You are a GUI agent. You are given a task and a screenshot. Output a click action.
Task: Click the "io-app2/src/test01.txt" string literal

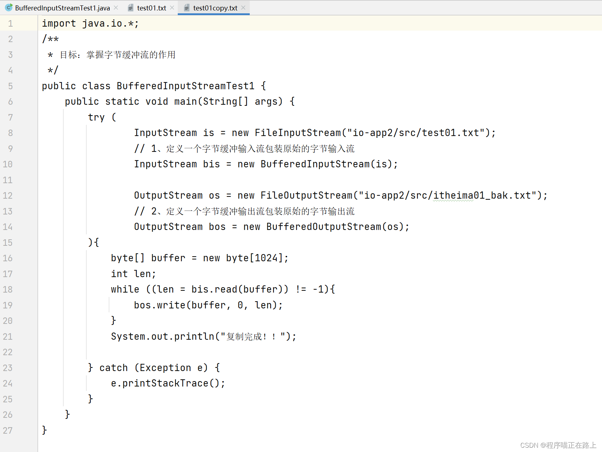click(x=416, y=133)
